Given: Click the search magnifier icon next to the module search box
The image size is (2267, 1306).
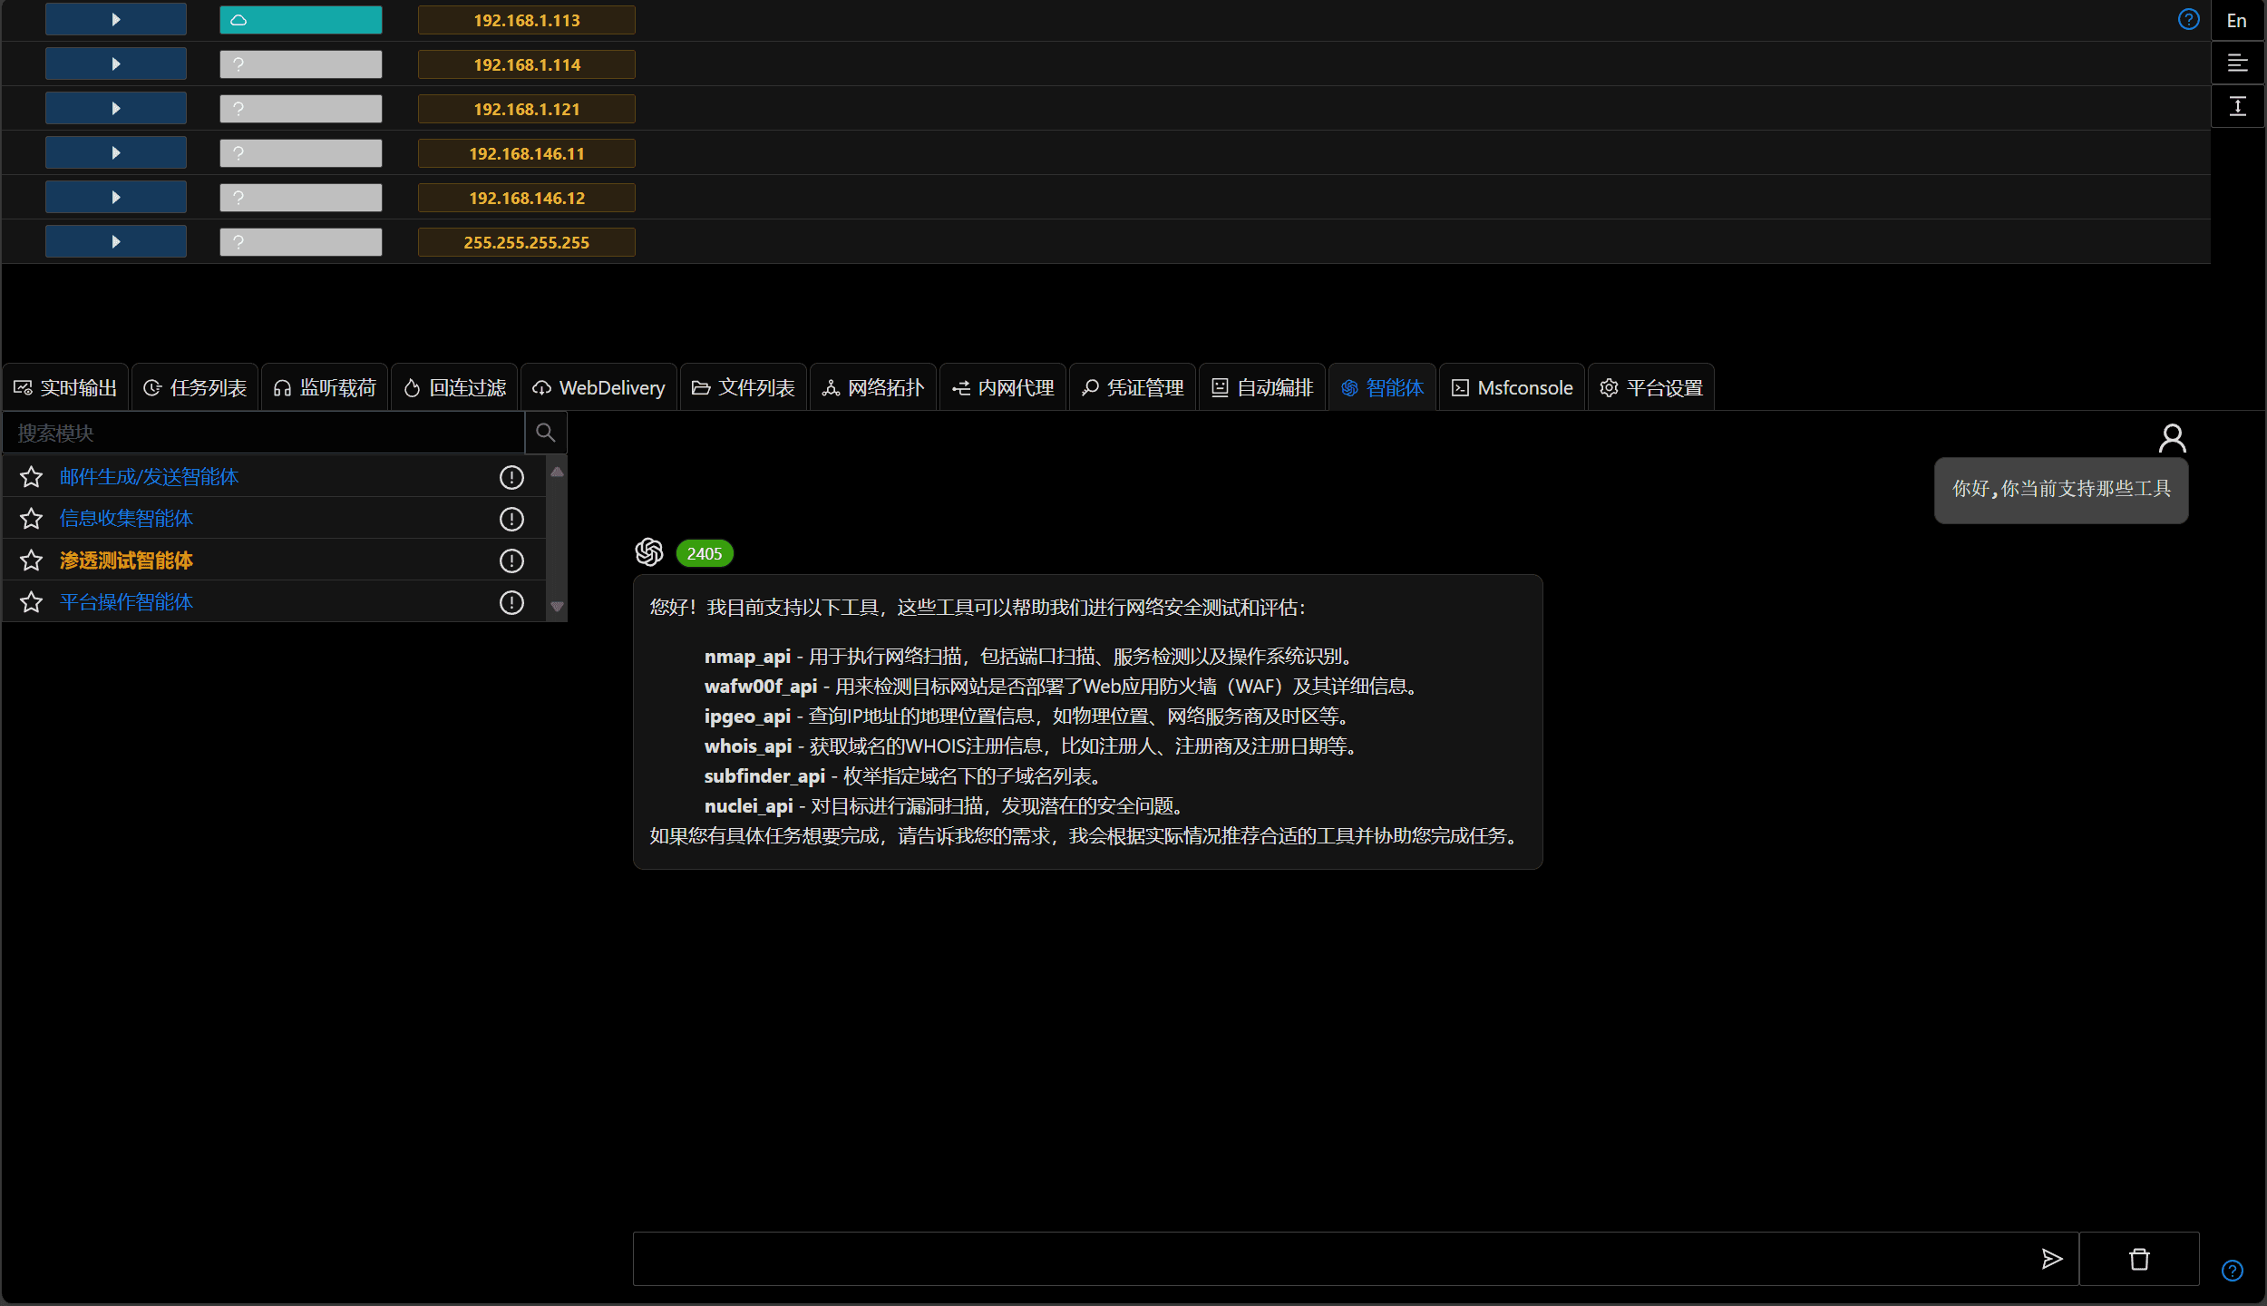Looking at the screenshot, I should point(545,433).
